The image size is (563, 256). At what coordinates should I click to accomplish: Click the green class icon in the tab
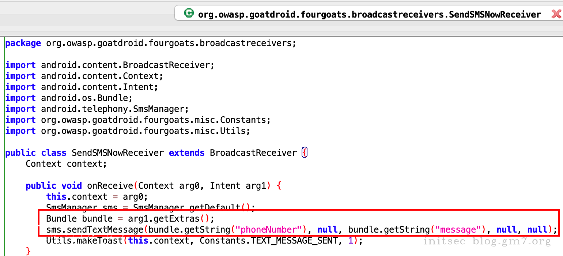[189, 14]
